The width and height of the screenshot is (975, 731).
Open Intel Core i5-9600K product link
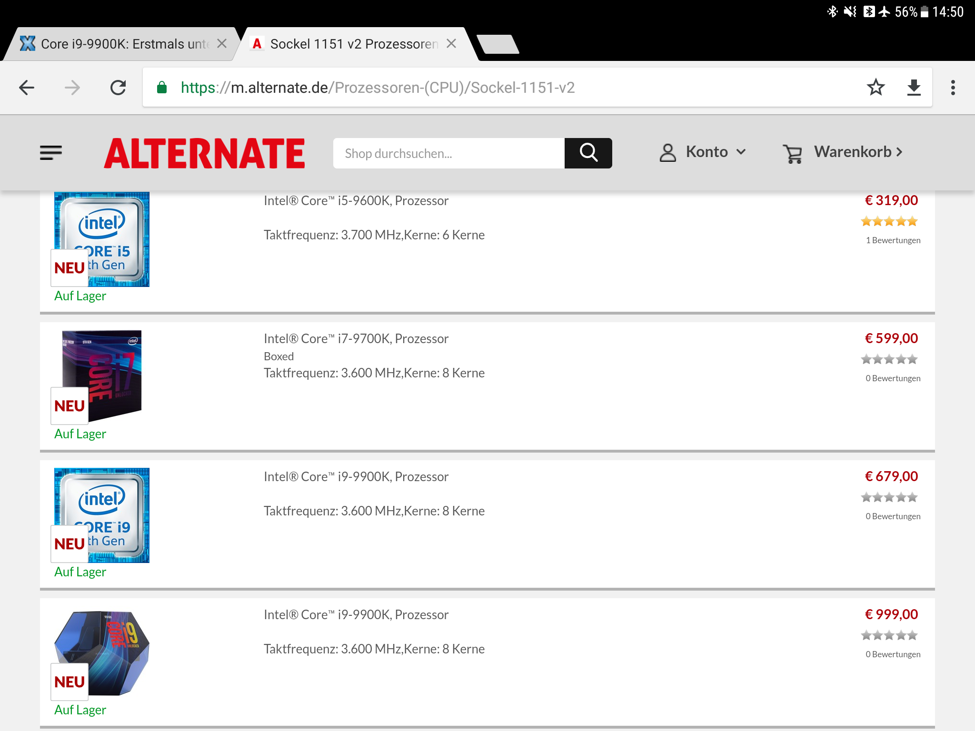356,201
